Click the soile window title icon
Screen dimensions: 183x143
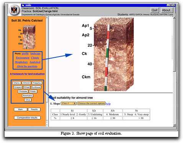pyautogui.click(x=23, y=5)
